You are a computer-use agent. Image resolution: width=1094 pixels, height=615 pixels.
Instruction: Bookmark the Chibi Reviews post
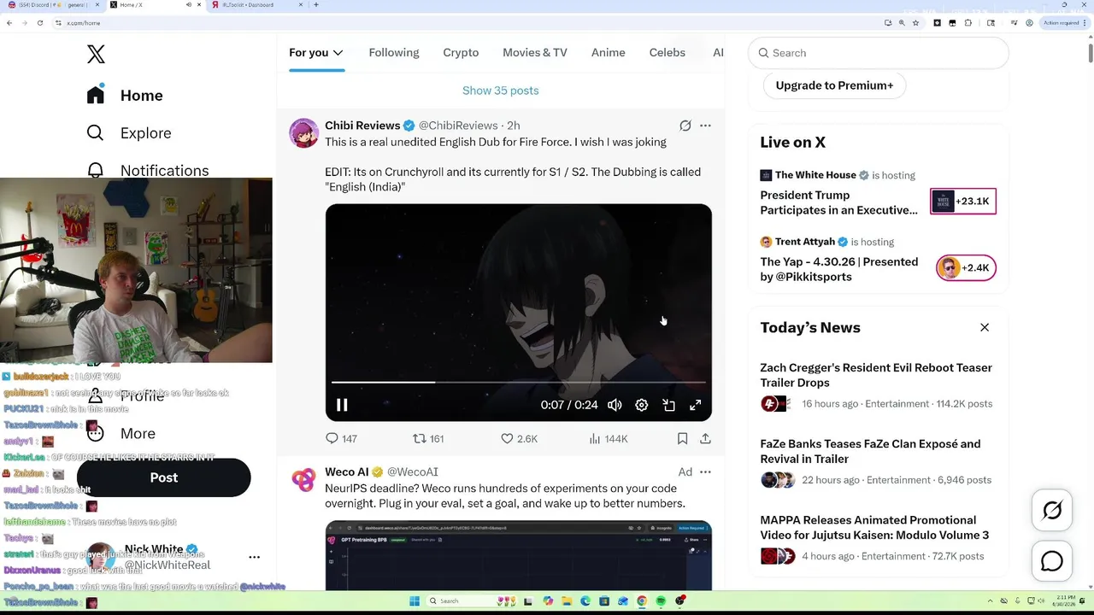(682, 438)
